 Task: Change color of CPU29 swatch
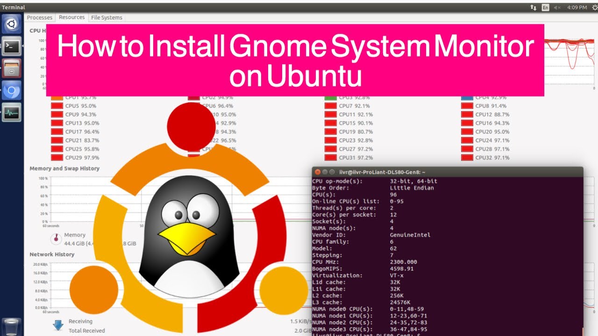click(57, 158)
